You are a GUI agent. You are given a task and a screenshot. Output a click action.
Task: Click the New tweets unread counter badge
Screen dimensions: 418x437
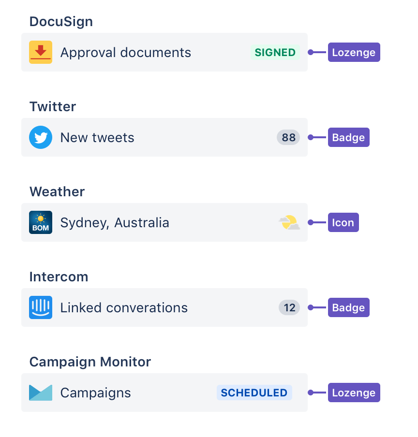pos(288,137)
